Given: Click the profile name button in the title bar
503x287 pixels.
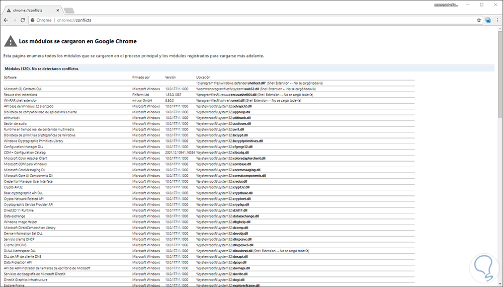Looking at the screenshot, I should coord(446,5).
